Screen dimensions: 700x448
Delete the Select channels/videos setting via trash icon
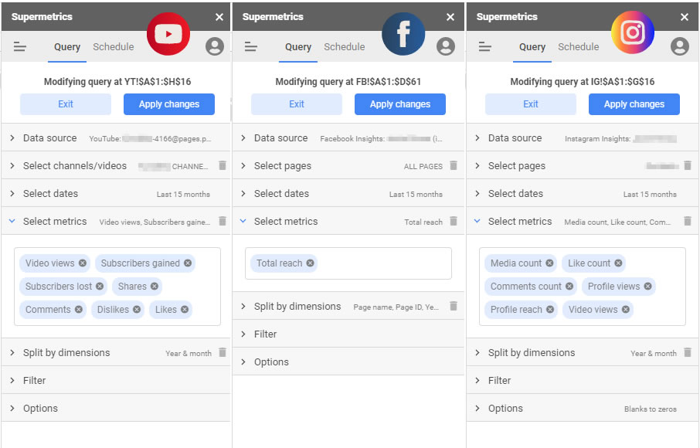[x=223, y=165]
